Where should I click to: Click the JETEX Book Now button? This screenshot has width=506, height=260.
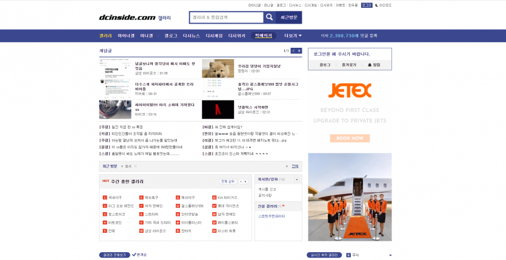350,138
